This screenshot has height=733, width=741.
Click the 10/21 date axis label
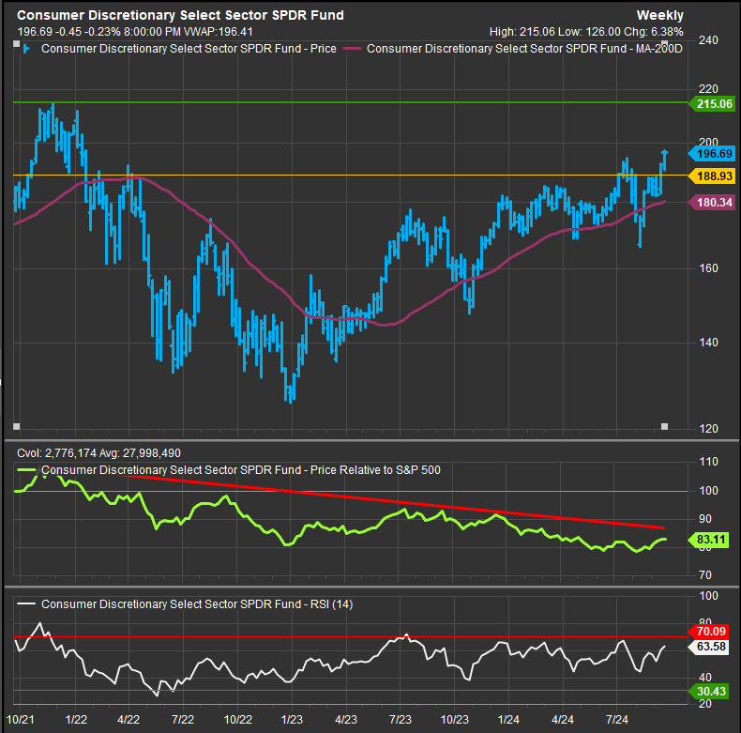[x=21, y=720]
